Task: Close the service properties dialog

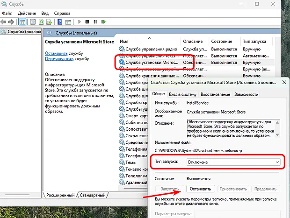Action: (x=284, y=82)
